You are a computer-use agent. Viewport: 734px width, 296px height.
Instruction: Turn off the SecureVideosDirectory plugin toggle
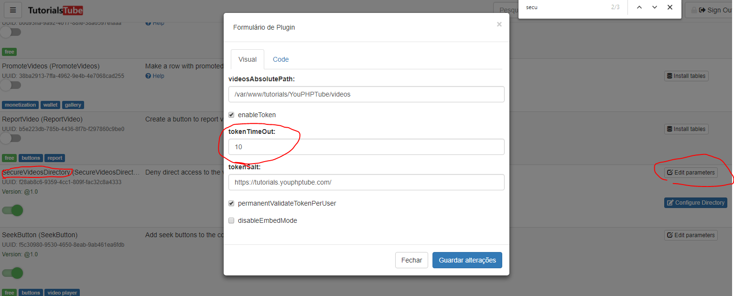[12, 210]
